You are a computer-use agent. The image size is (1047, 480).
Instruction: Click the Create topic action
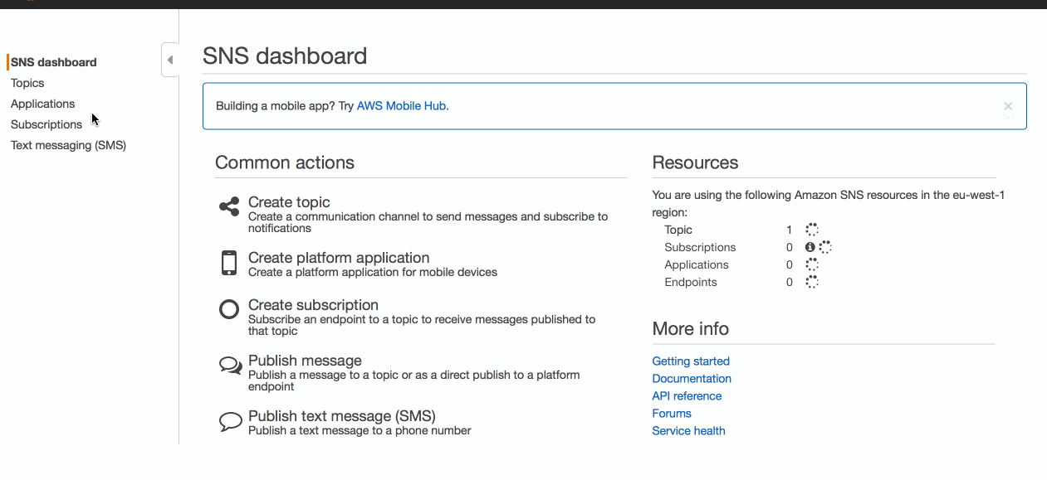(x=289, y=202)
